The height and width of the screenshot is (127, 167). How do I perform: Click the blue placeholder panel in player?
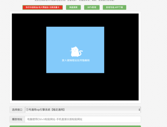coord(75,50)
